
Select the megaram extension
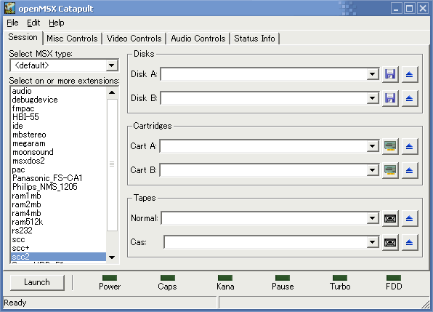pyautogui.click(x=59, y=143)
